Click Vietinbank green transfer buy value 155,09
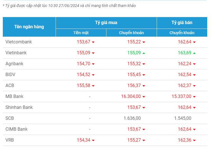Screen dimensions: 212x150 point(134,53)
